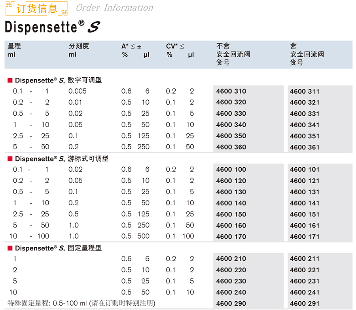Click the red square beside 固定量程型 heading
Screen dimensions: 356x310
pos(10,248)
